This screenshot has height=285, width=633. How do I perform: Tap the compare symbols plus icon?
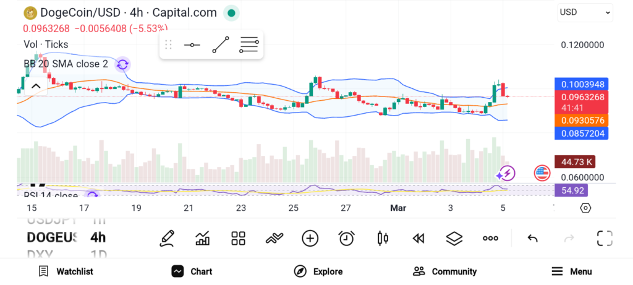coord(310,238)
